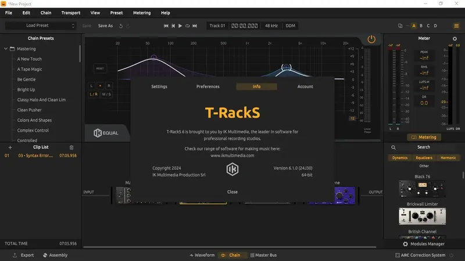
Task: Select snapshot B
Action: [x=421, y=26]
